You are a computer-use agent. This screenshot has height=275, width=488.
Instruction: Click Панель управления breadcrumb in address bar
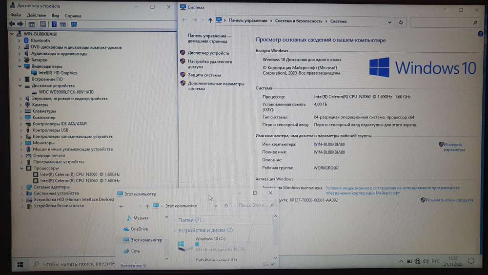coord(248,21)
